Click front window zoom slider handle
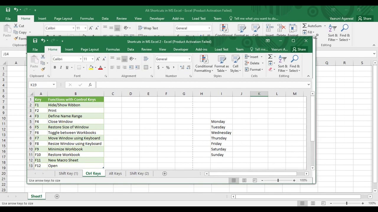Viewport: 378px width, 212px height. pyautogui.click(x=278, y=180)
